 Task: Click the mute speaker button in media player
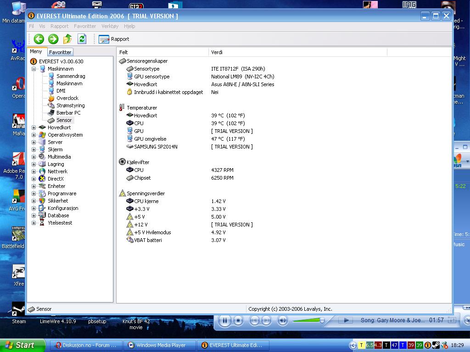coord(282,320)
